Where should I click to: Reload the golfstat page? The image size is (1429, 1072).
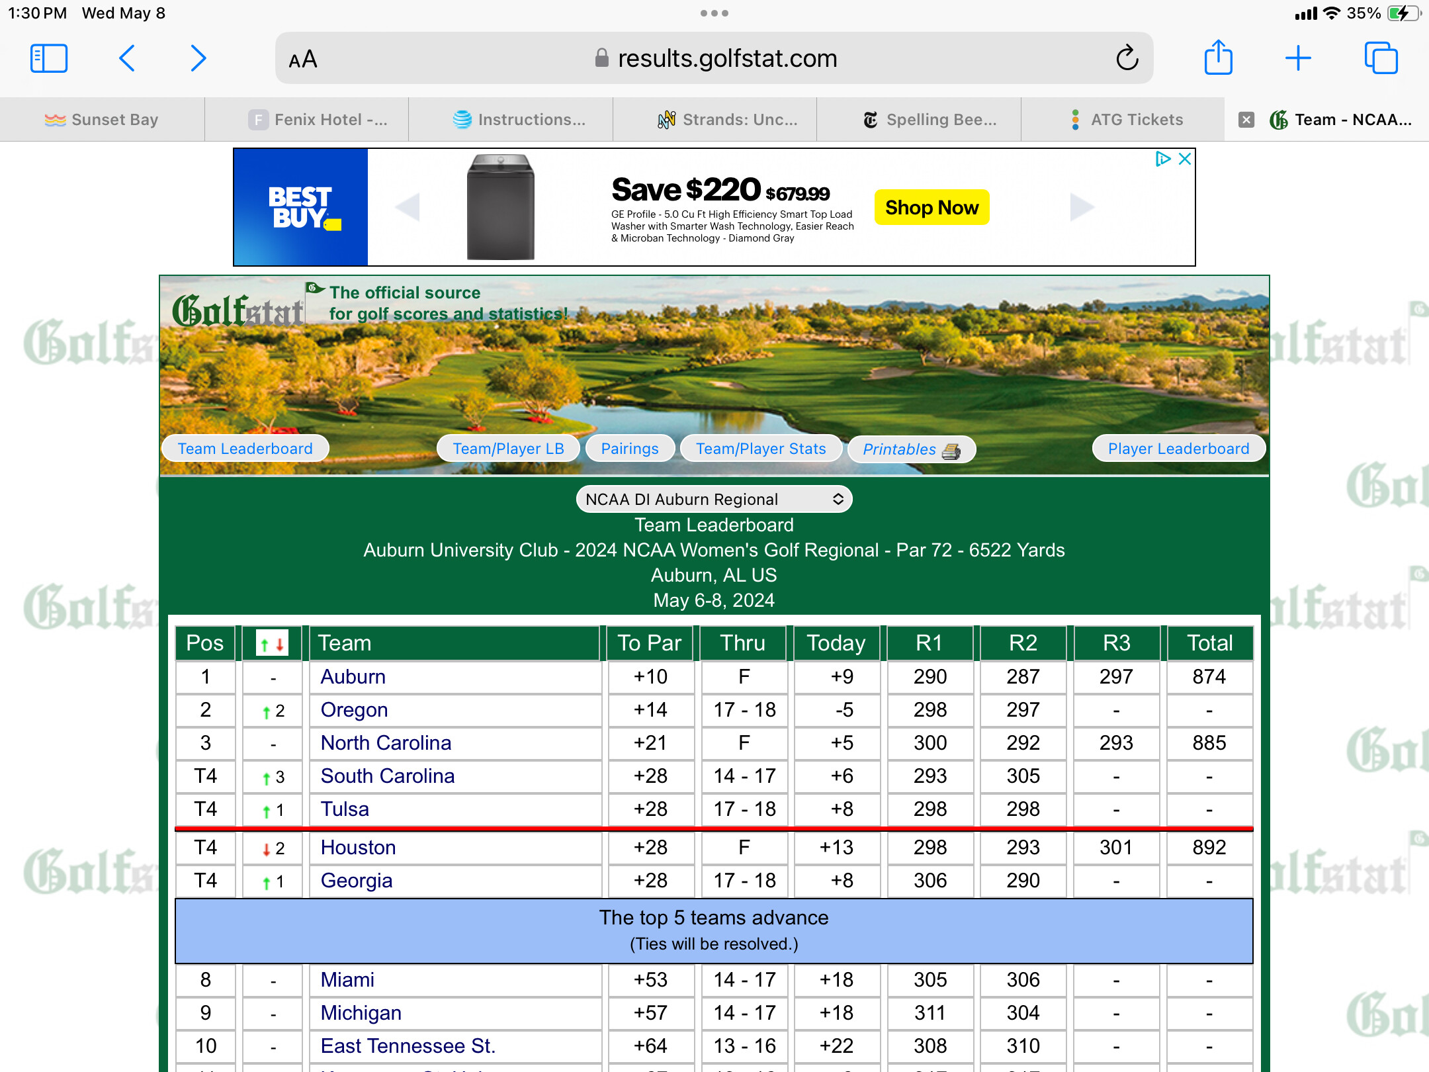[1127, 58]
